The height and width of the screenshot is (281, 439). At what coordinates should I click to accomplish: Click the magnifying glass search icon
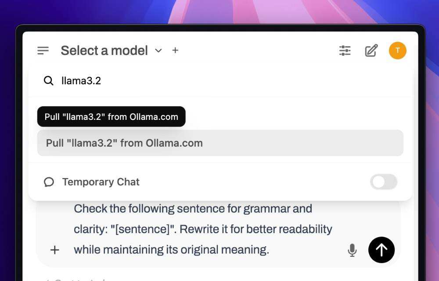pos(48,81)
